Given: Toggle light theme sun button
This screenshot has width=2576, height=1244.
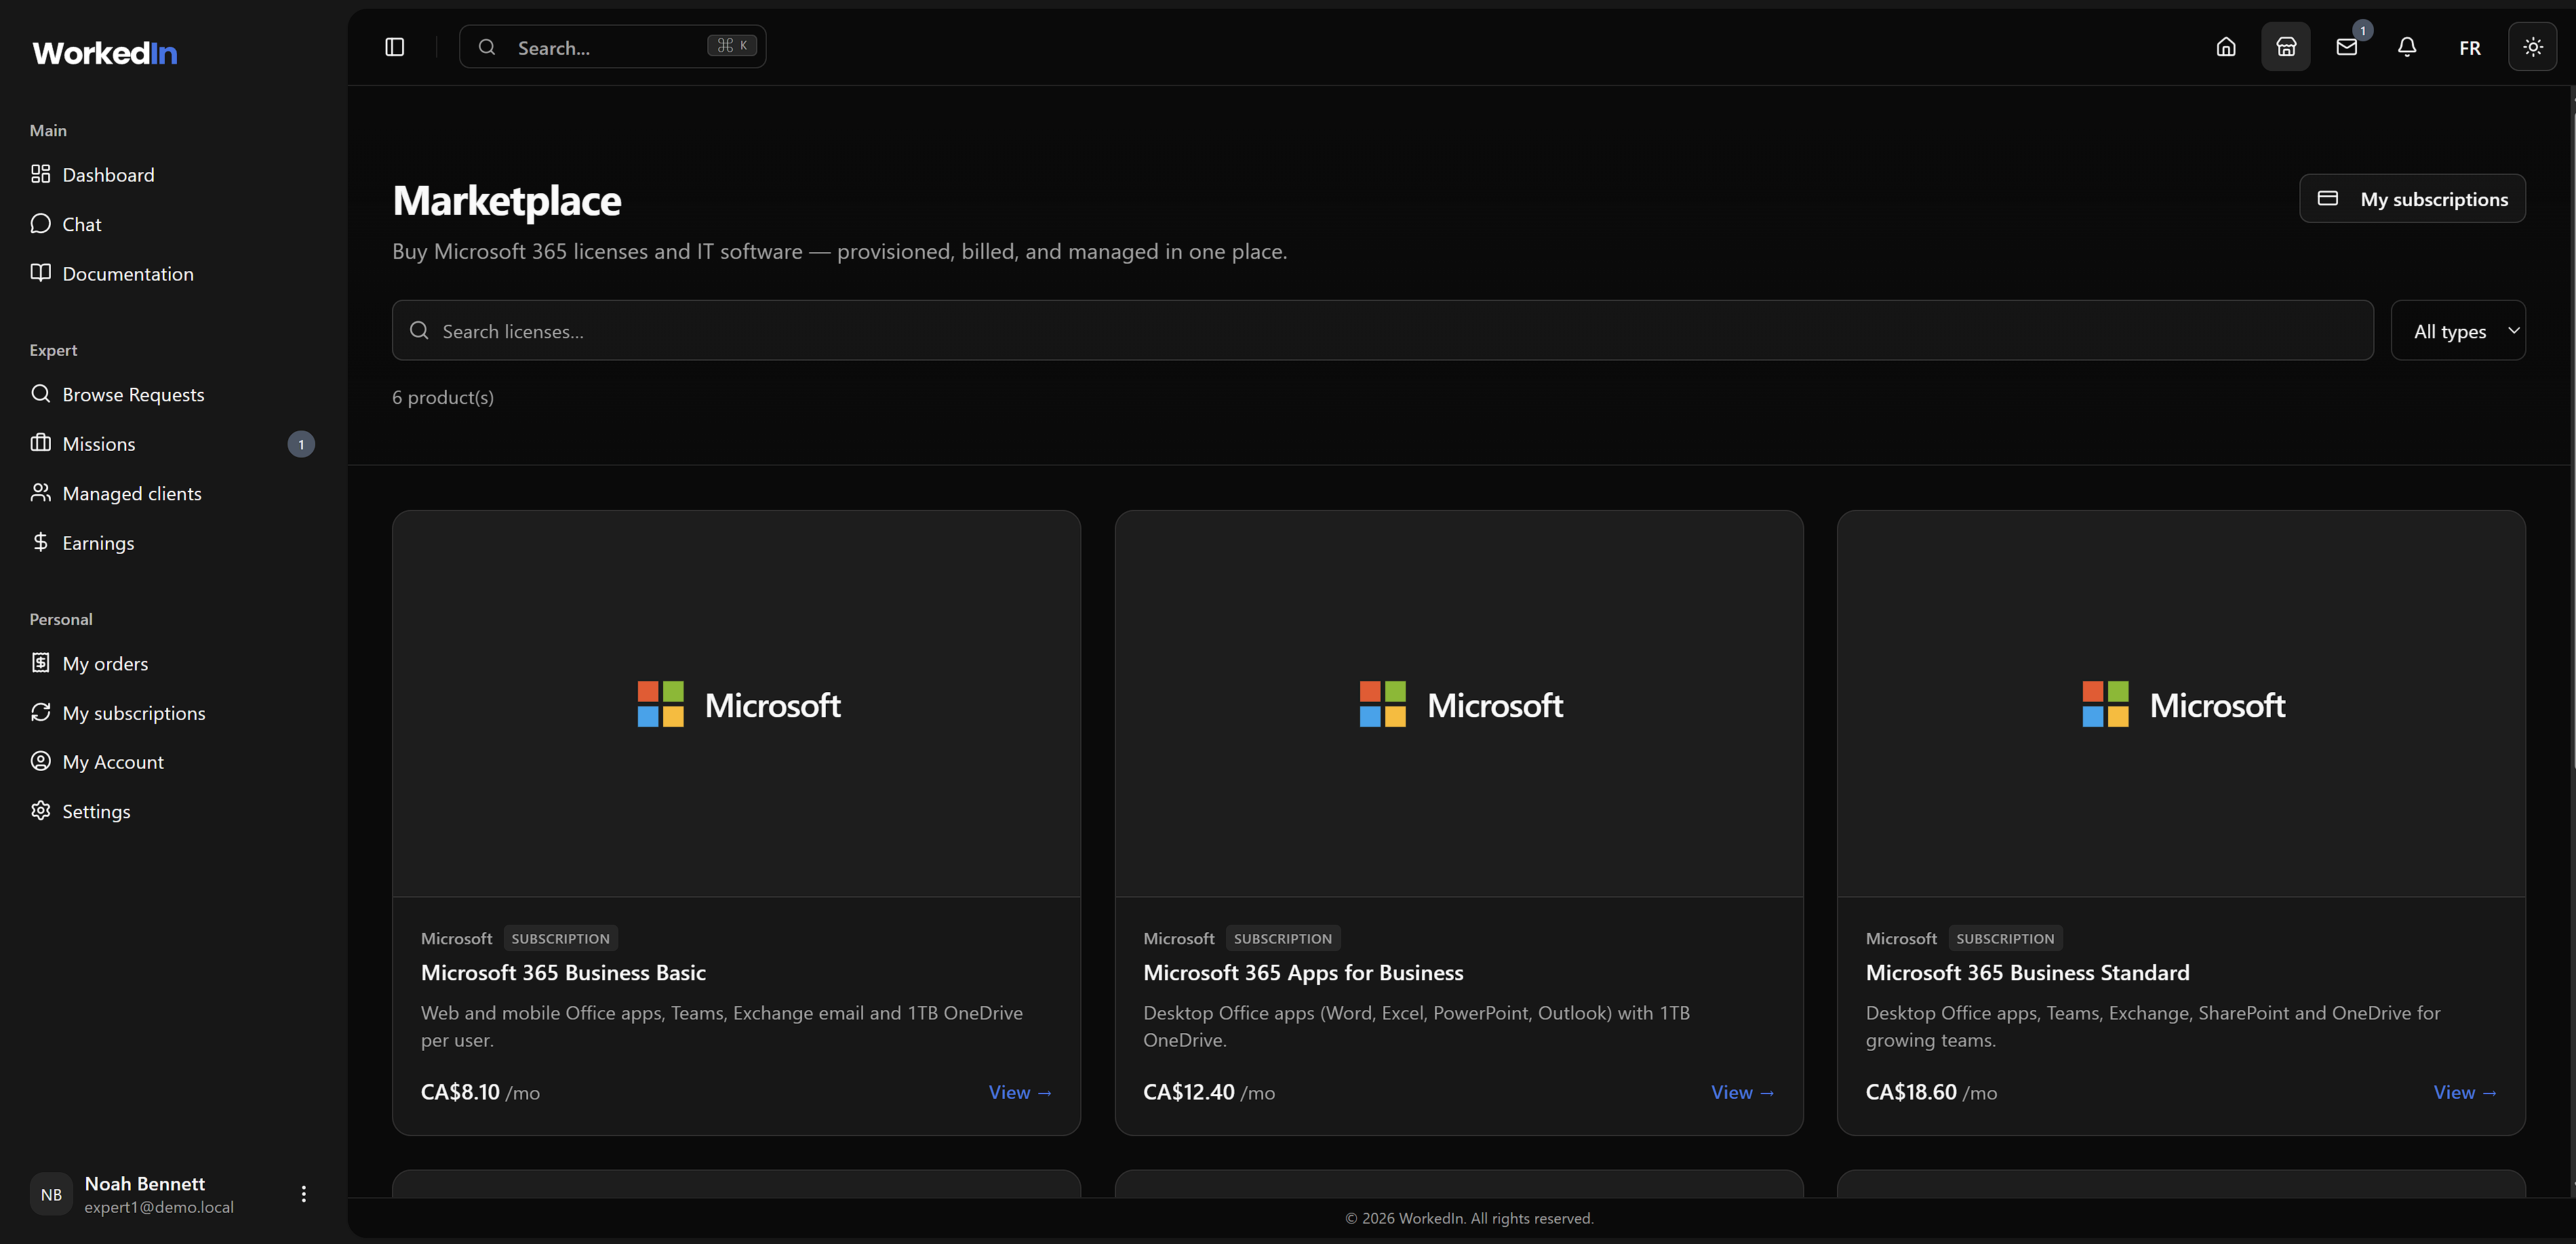Looking at the screenshot, I should click(x=2533, y=47).
